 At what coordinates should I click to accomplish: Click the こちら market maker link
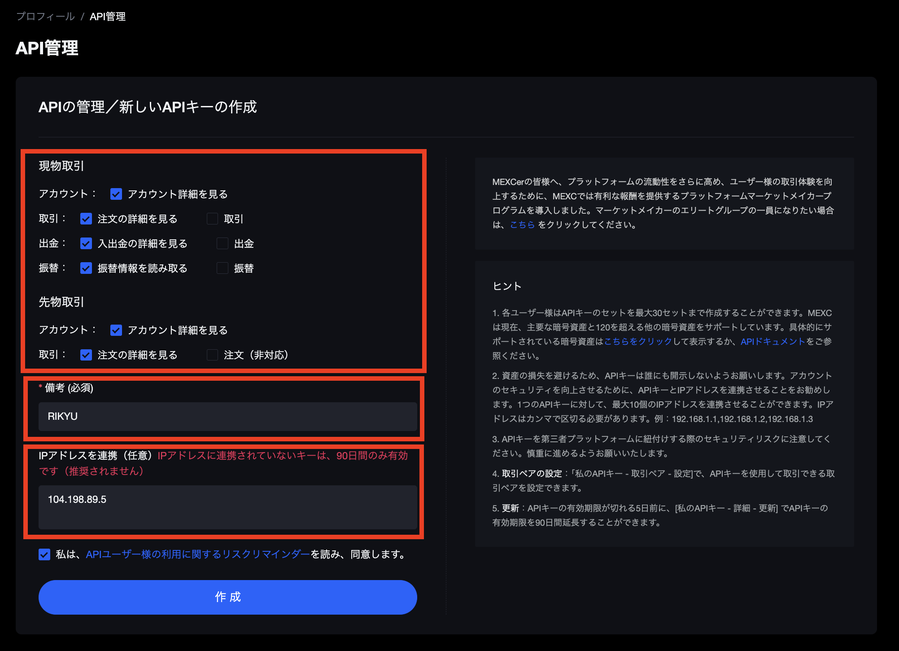522,224
